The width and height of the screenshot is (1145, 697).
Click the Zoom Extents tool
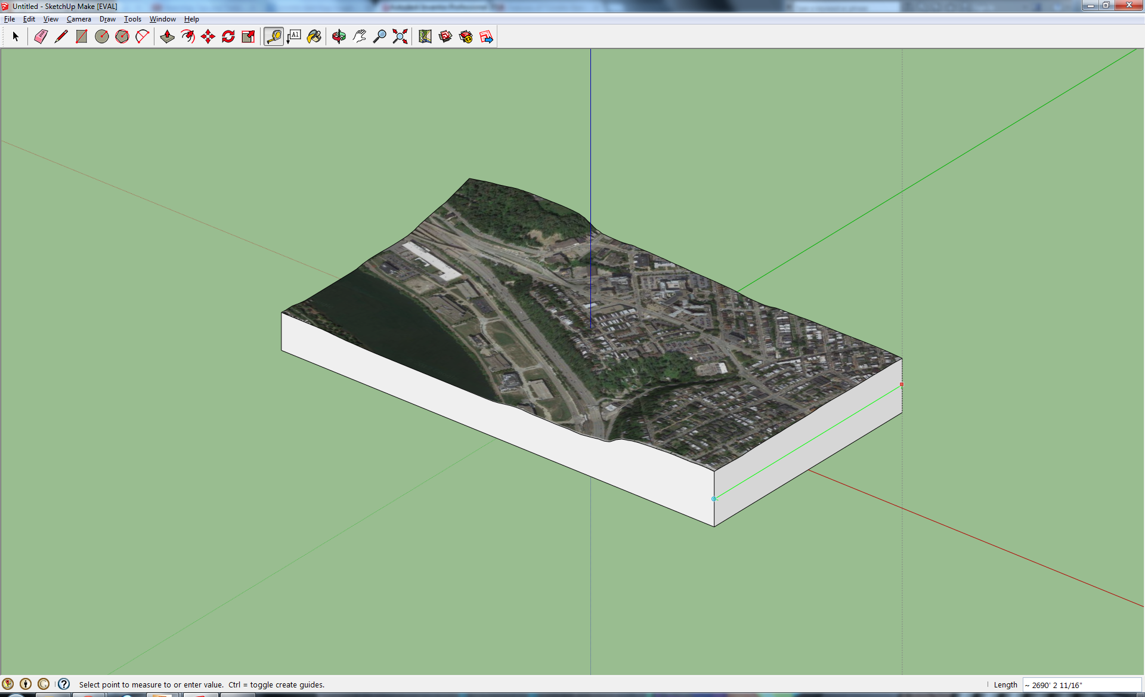[x=400, y=36]
